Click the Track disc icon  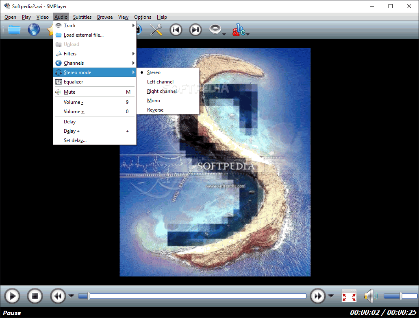58,25
